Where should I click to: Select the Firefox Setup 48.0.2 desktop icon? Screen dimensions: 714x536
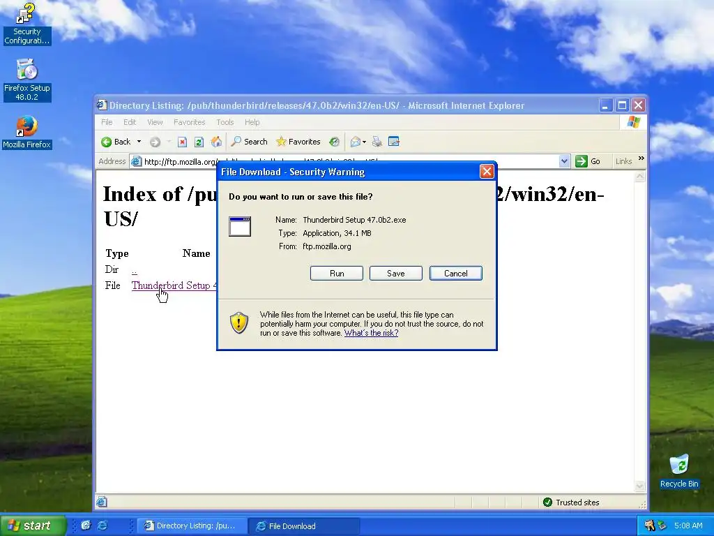tap(27, 80)
